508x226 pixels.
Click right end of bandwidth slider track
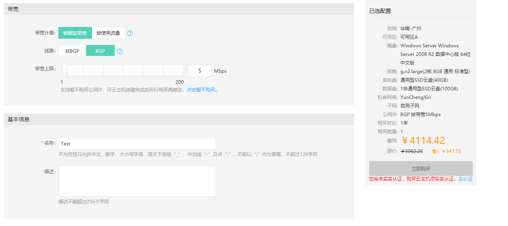[182, 71]
